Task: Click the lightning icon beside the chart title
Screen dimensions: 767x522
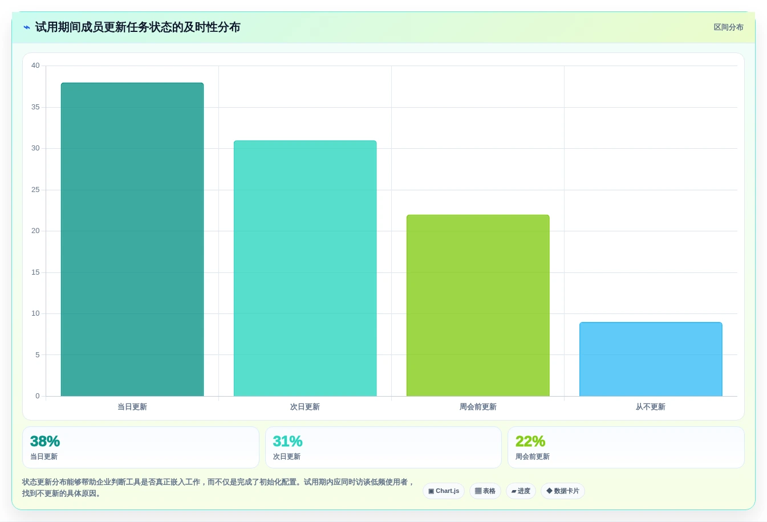Action: pyautogui.click(x=26, y=27)
